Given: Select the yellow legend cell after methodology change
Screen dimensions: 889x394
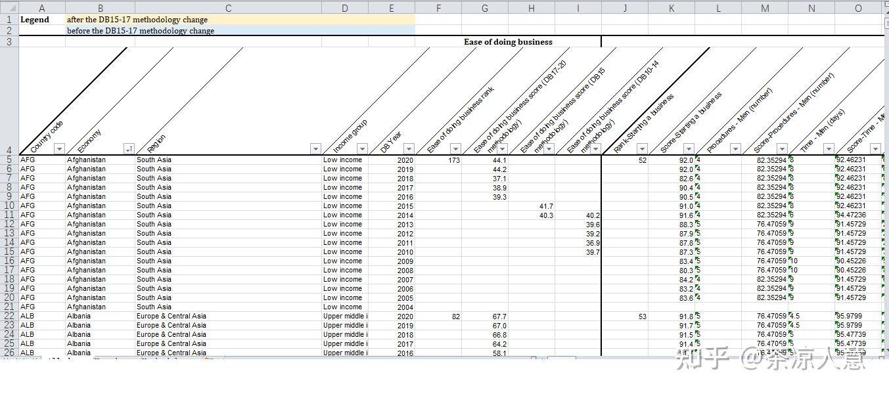Looking at the screenshot, I should pos(240,20).
